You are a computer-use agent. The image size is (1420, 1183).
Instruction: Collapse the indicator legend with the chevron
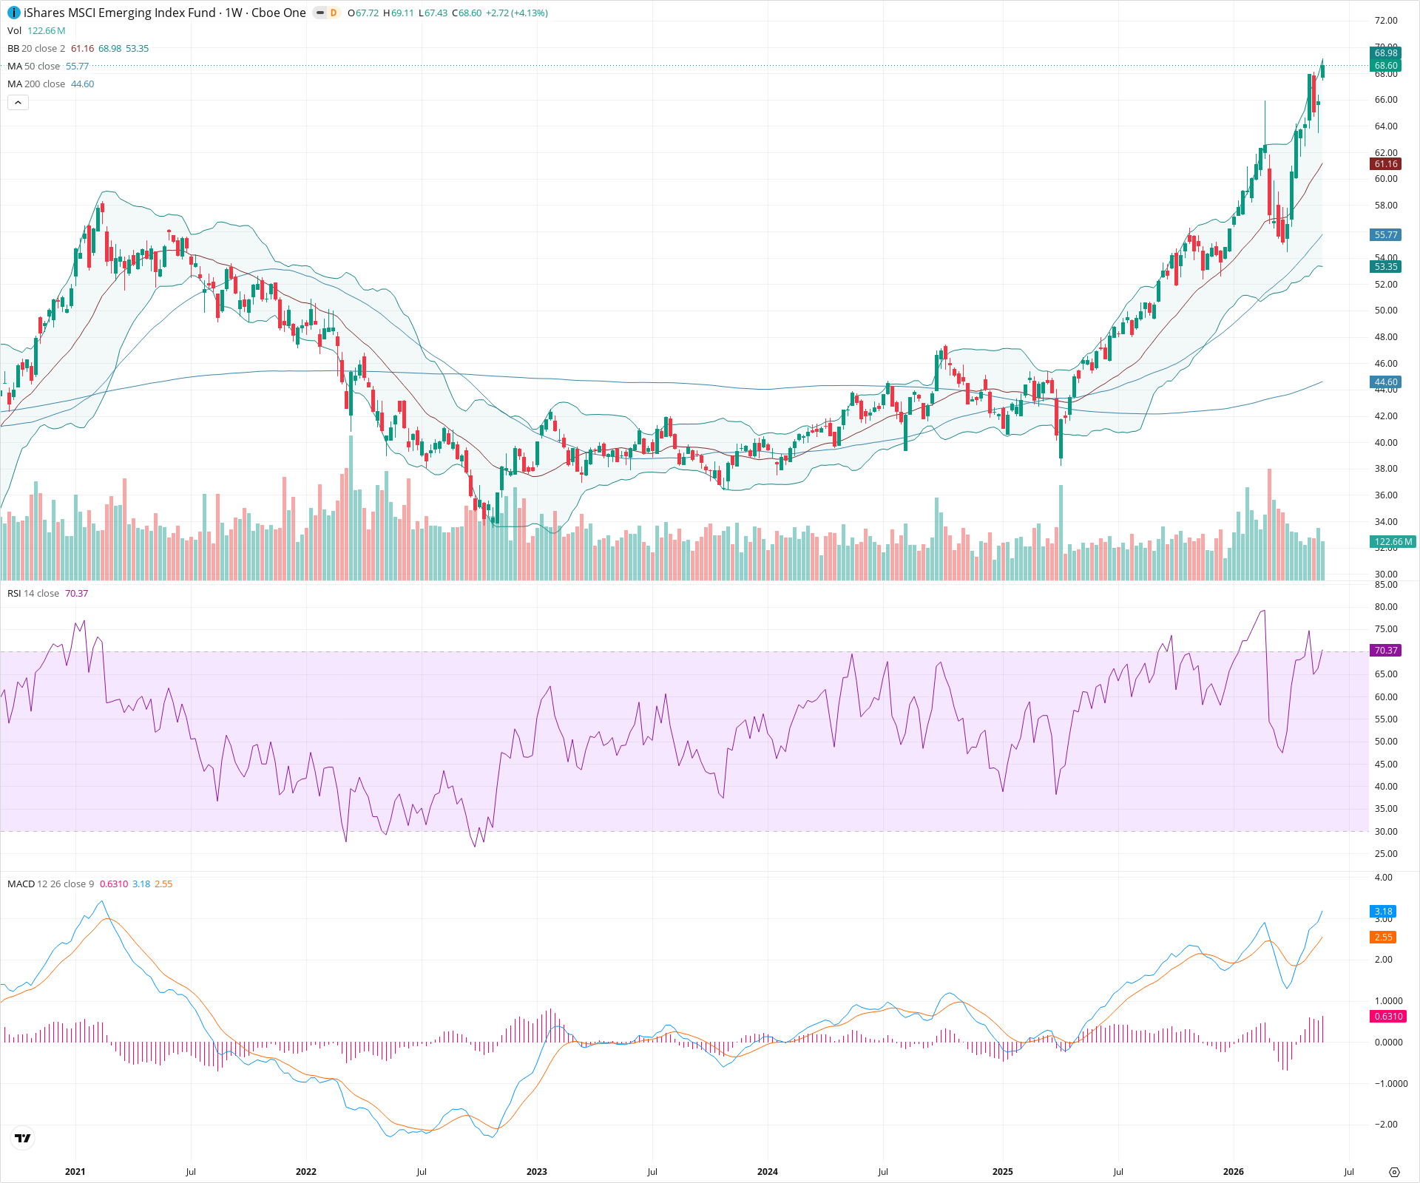pyautogui.click(x=18, y=103)
